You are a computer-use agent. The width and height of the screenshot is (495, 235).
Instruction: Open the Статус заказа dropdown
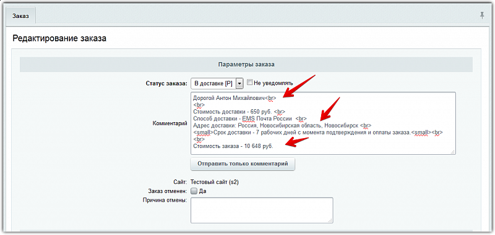coord(217,83)
